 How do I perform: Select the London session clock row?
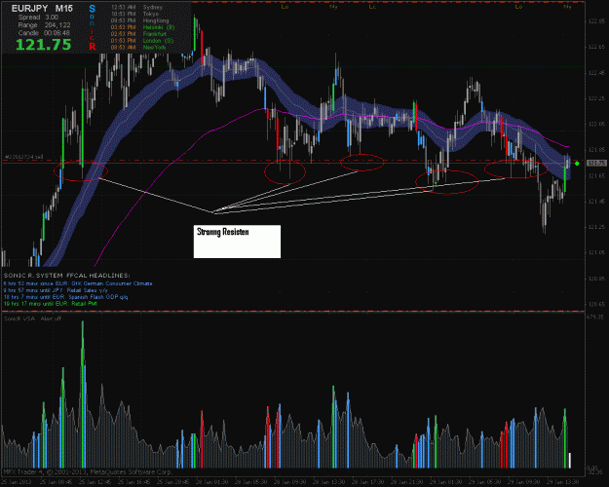pos(141,41)
